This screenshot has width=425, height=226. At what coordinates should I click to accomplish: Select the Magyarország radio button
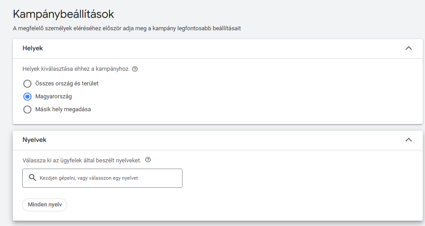27,97
